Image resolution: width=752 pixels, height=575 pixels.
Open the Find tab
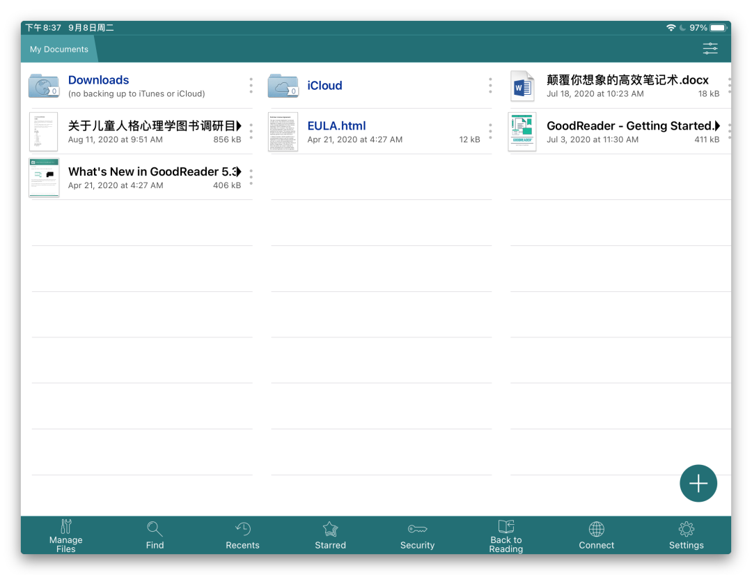point(155,536)
